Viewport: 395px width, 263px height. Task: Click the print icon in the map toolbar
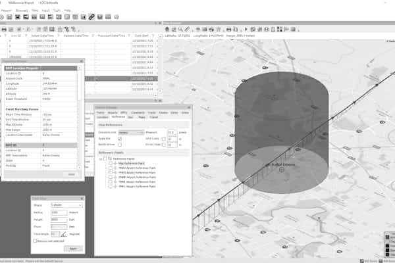click(x=228, y=30)
